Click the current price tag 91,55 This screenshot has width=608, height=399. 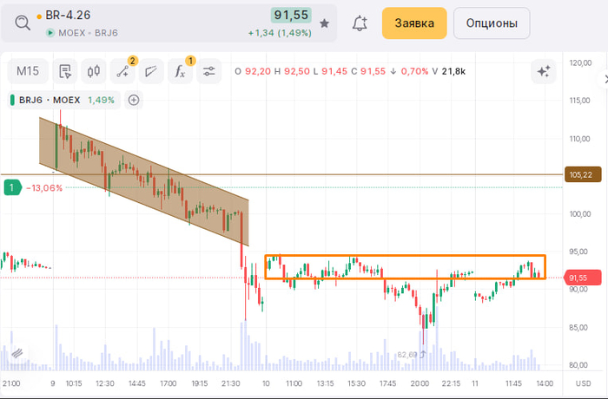[578, 278]
